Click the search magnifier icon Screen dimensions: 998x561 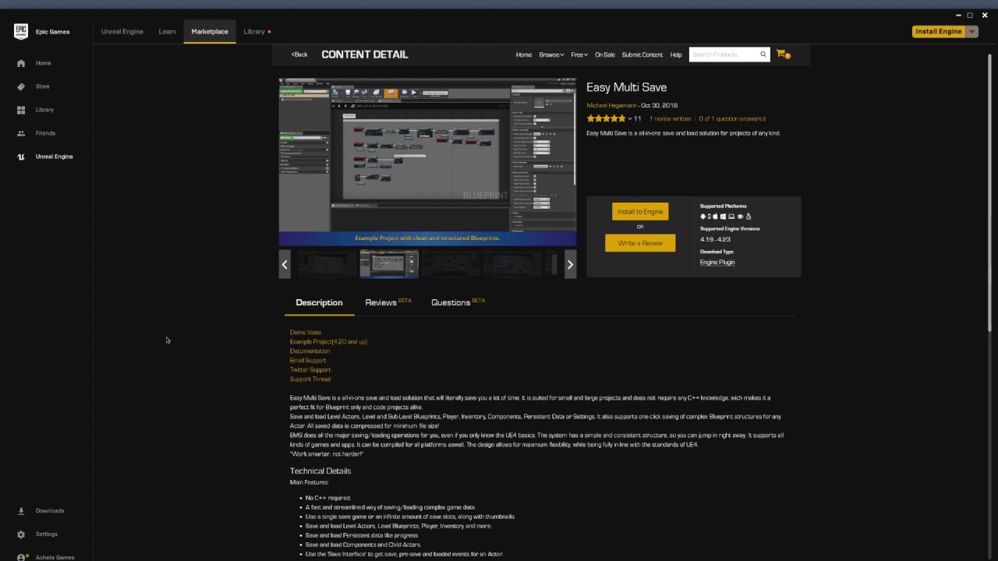763,55
